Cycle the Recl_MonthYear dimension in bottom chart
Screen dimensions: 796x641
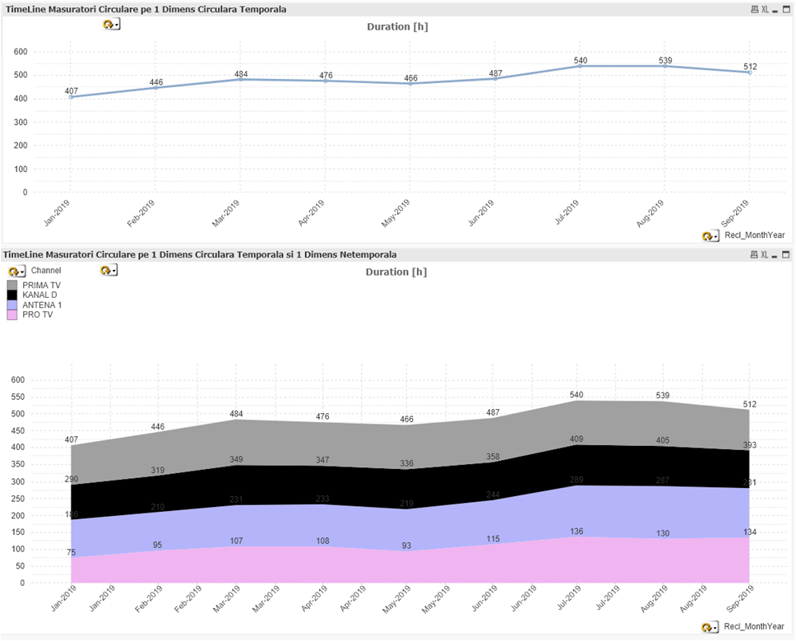(710, 627)
